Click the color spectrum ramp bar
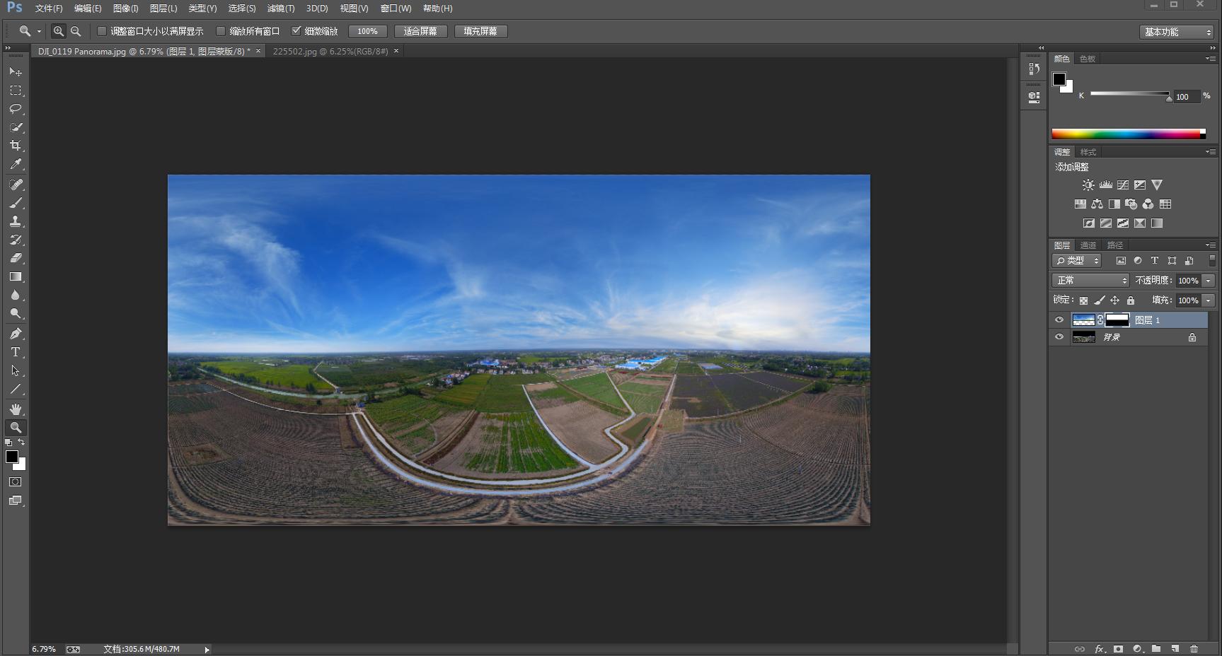This screenshot has width=1222, height=656. click(x=1129, y=134)
